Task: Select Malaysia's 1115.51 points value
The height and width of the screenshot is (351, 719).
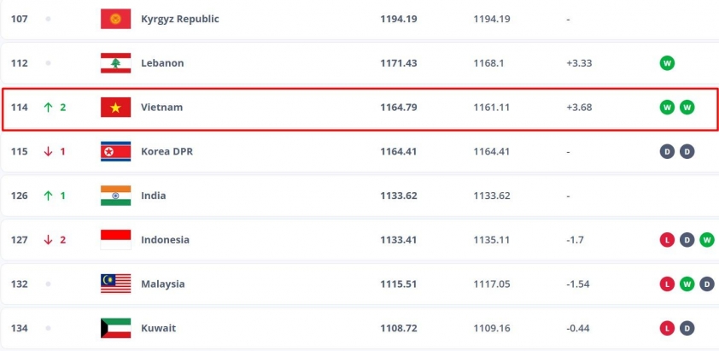Action: [399, 284]
